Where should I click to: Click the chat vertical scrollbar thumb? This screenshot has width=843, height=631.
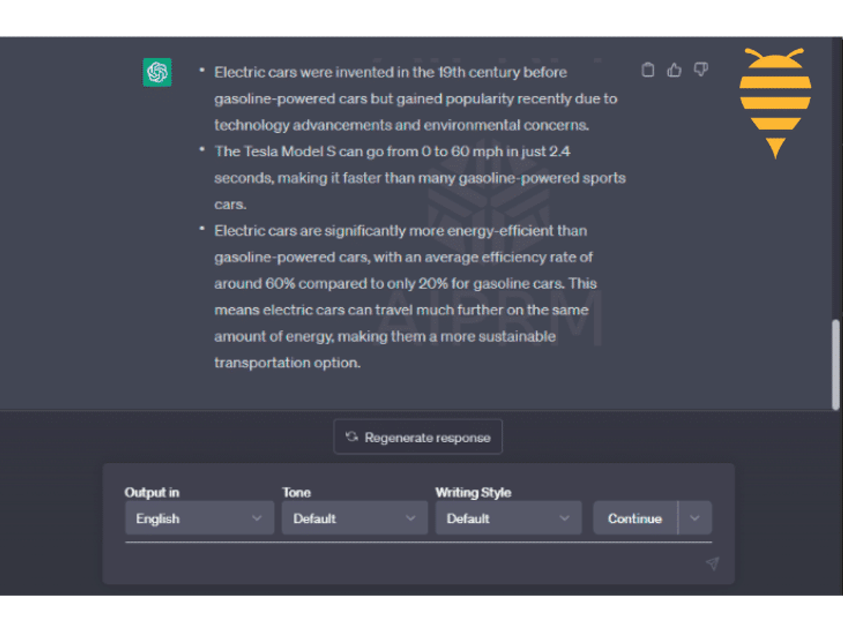tap(835, 365)
